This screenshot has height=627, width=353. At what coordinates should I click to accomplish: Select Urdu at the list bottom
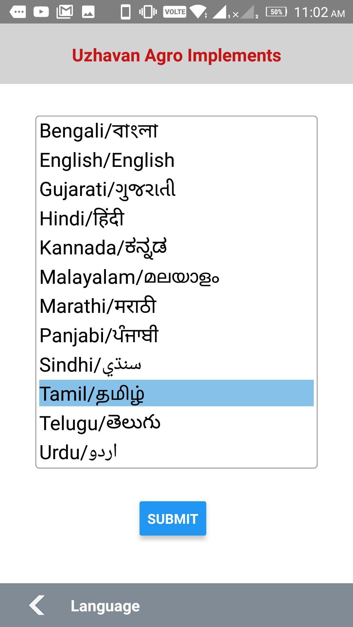pyautogui.click(x=78, y=452)
